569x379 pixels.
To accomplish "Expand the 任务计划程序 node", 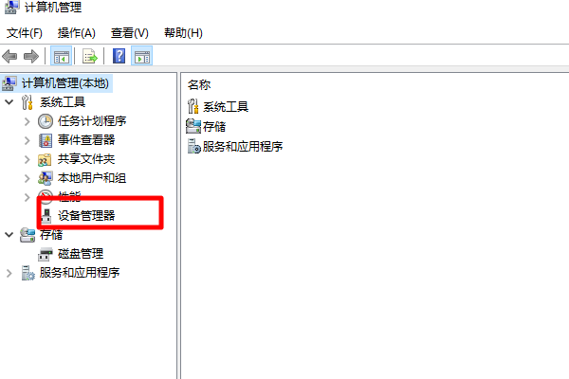I will [28, 121].
